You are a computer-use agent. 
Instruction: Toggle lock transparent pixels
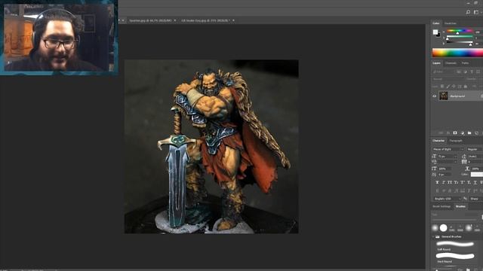(x=442, y=87)
